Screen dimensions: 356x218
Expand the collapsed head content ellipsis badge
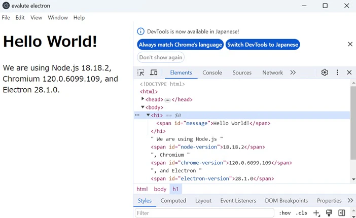tap(167, 100)
